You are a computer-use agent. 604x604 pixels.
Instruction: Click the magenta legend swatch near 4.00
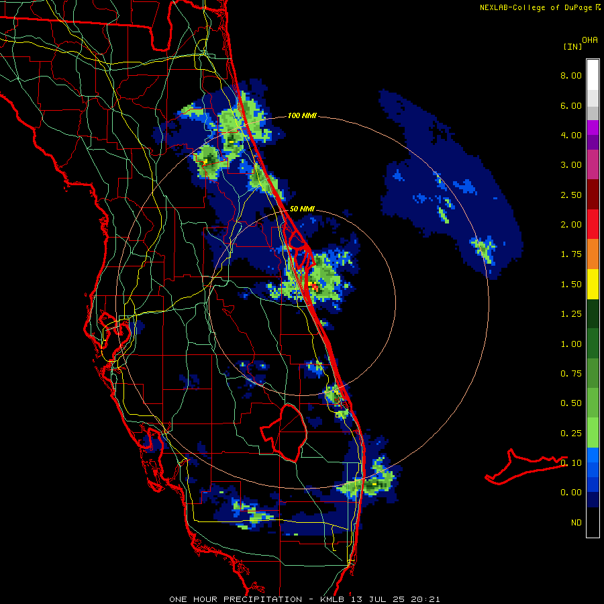pos(593,128)
